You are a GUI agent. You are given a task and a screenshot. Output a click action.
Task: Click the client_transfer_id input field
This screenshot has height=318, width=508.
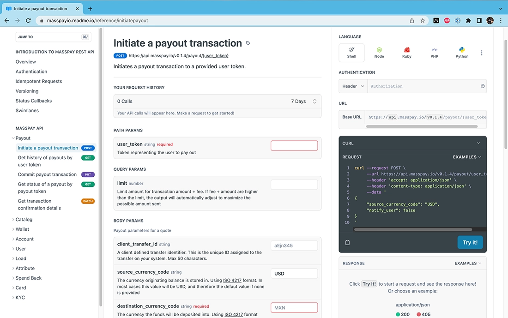294,246
